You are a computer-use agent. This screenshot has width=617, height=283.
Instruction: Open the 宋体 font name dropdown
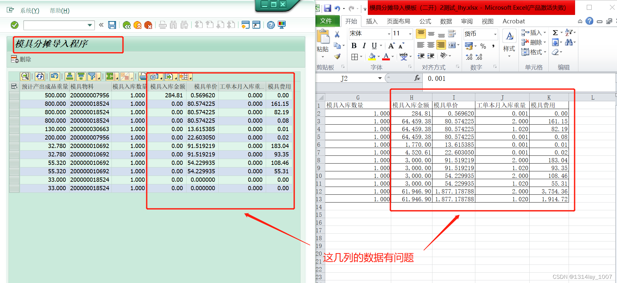(x=389, y=34)
